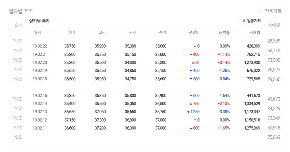
Task: Click the volume value 1,173,347
Action: [252, 112]
